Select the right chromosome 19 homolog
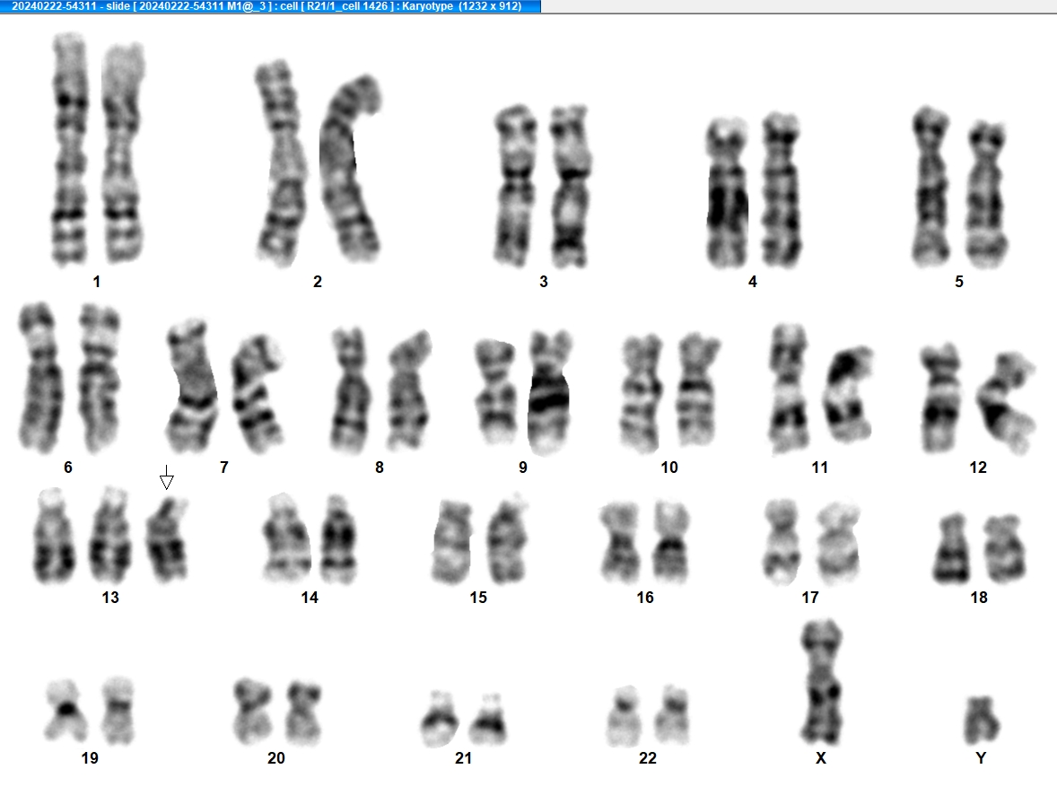 coord(118,711)
